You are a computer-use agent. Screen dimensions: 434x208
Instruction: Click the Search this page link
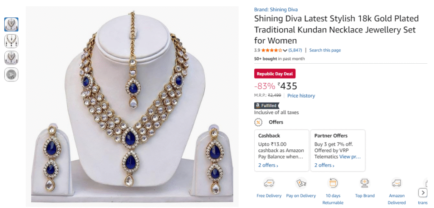click(x=325, y=50)
